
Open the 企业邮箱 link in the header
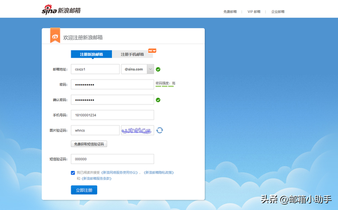point(278,12)
